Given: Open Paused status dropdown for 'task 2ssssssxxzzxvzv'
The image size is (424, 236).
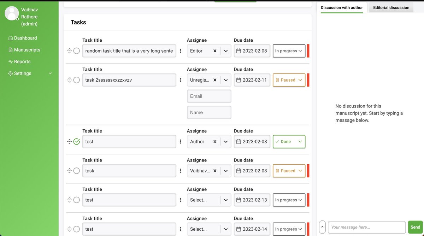Looking at the screenshot, I should point(289,80).
